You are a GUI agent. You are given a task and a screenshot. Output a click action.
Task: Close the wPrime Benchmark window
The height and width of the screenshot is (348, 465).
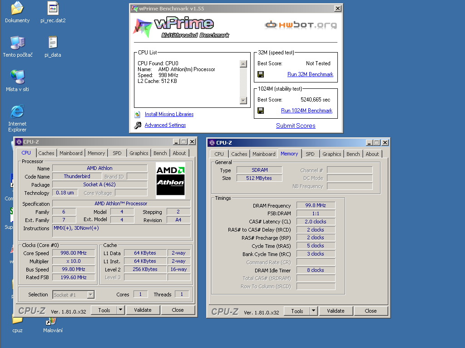[337, 8]
